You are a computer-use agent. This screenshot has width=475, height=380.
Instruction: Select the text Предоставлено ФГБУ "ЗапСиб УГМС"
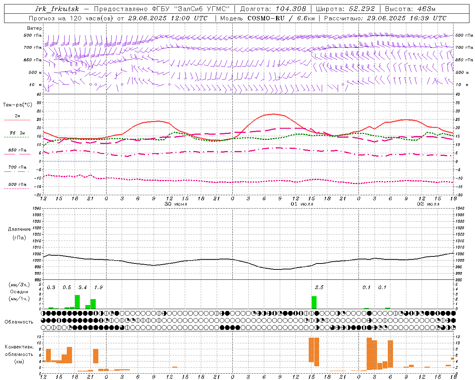click(162, 9)
